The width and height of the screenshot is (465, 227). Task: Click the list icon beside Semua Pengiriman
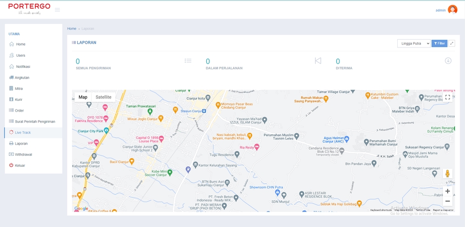tap(188, 61)
